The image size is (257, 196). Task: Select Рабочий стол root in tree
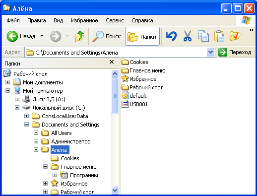[30, 74]
